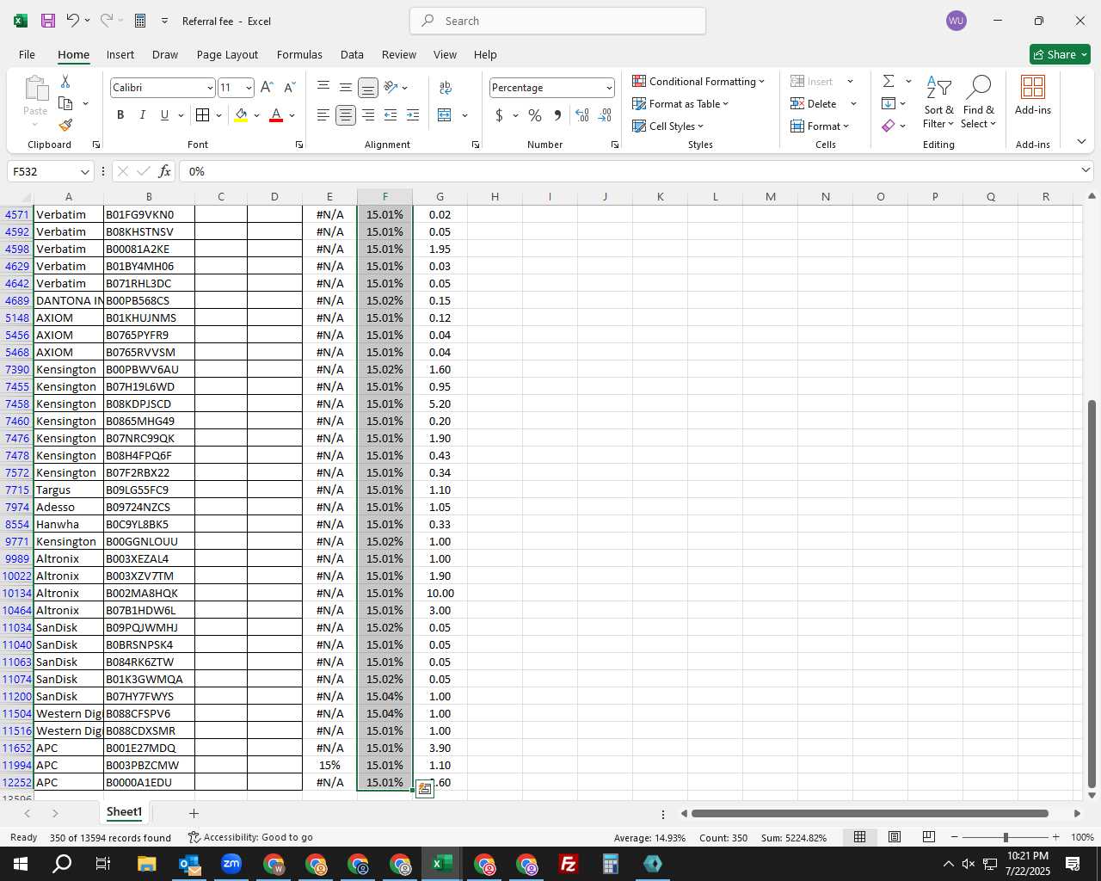The height and width of the screenshot is (881, 1101).
Task: Open the Font name Calibri dropdown
Action: tap(209, 88)
